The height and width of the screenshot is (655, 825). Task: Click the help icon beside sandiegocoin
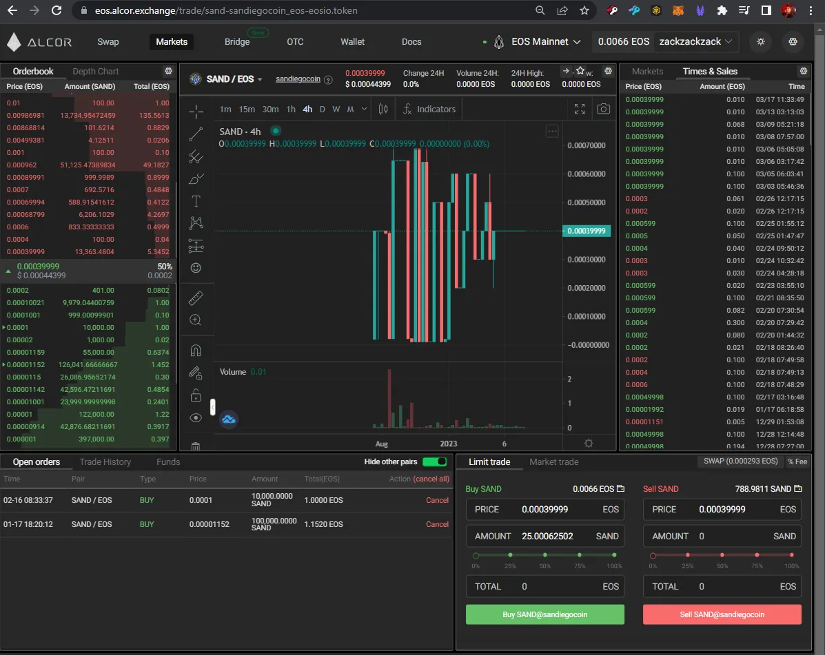(328, 80)
